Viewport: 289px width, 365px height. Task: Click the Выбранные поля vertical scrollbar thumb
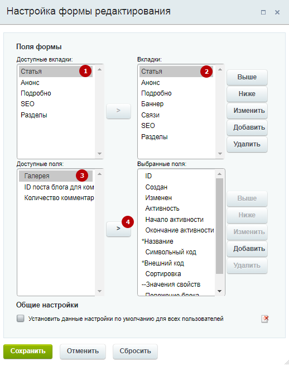[219, 226]
